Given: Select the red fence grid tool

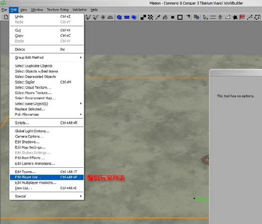Looking at the screenshot, I should point(242,17).
